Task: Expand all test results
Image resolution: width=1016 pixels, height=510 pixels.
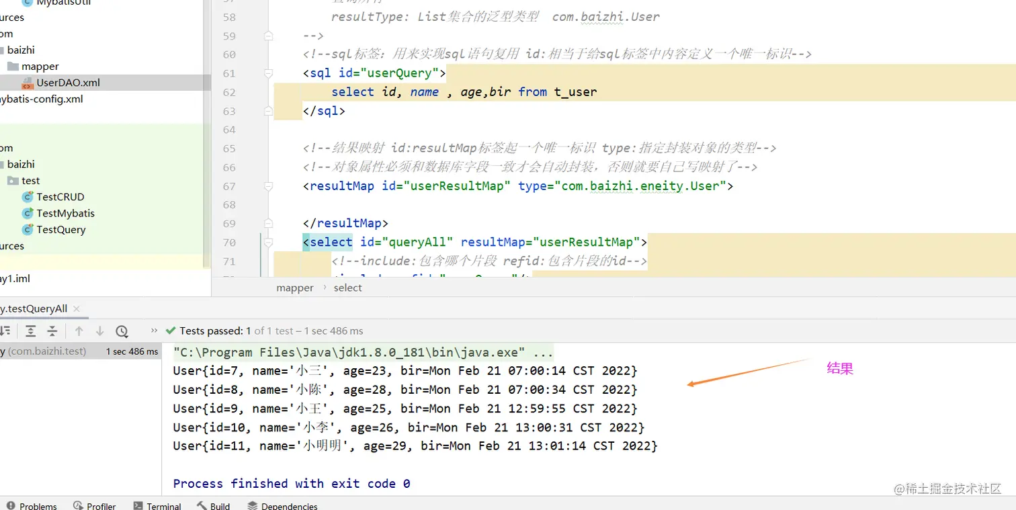Action: pyautogui.click(x=31, y=331)
